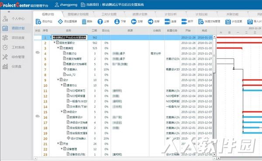Collapse the row 15 详细设计 node
The width and height of the screenshot is (262, 161).
tap(62, 111)
